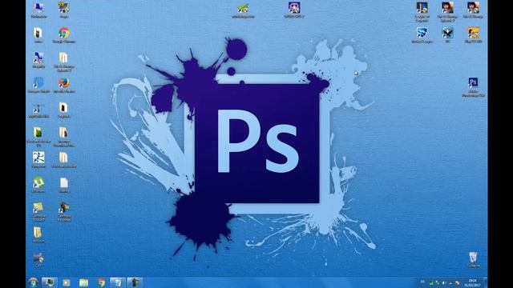
Task: Click the Show desktop button on taskbar end
Action: point(485,282)
